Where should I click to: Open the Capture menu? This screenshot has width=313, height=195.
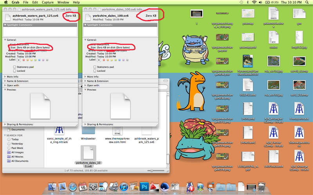click(48, 2)
